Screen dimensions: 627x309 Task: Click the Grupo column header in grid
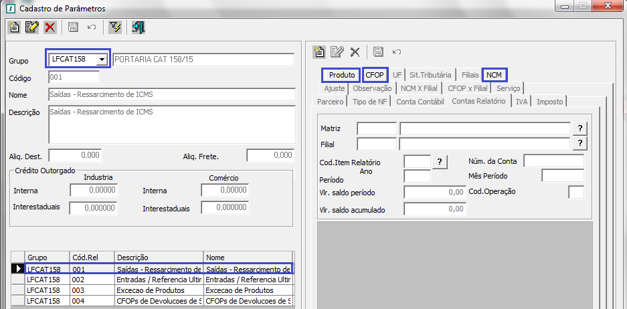[48, 257]
